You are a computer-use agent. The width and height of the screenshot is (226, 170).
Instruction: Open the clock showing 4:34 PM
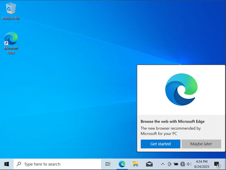click(x=201, y=162)
